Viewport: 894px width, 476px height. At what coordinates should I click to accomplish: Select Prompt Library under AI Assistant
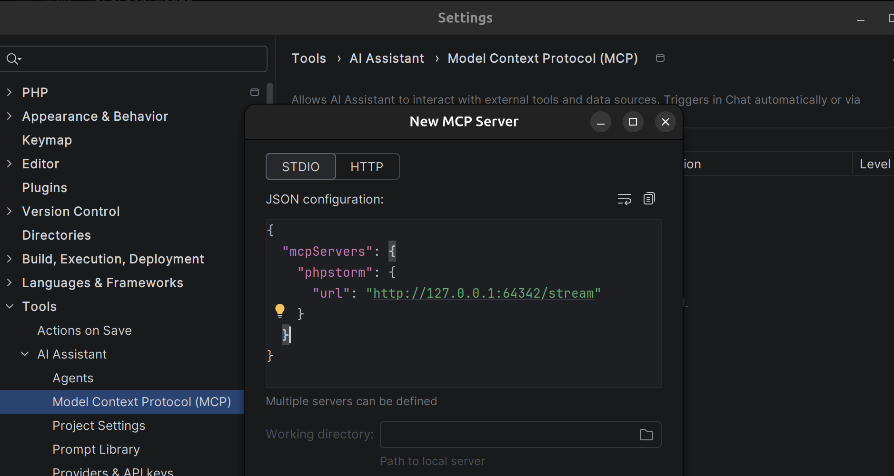(x=96, y=449)
